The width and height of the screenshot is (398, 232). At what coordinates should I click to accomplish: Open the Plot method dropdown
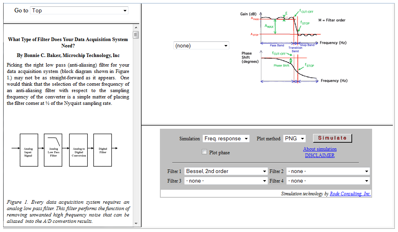294,139
